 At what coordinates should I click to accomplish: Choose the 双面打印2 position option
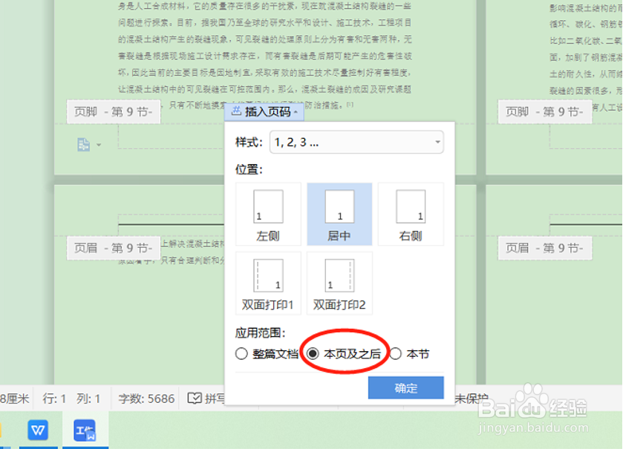click(x=339, y=283)
